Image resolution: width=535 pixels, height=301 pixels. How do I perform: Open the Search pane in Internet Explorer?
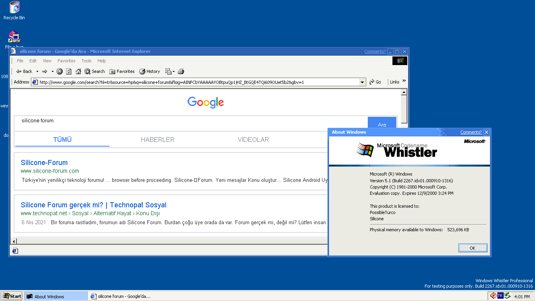(x=95, y=71)
